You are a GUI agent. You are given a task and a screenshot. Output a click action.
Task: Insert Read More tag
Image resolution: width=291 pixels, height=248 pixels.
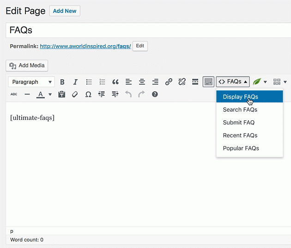pos(195,82)
